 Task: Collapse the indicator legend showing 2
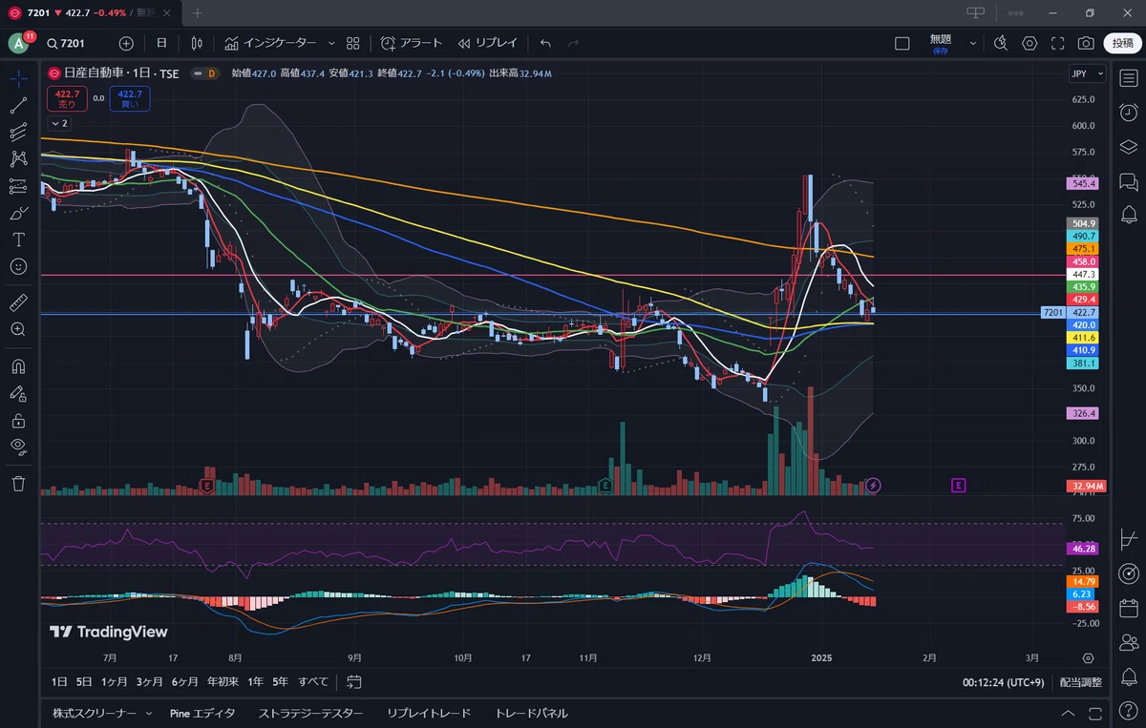click(x=58, y=123)
